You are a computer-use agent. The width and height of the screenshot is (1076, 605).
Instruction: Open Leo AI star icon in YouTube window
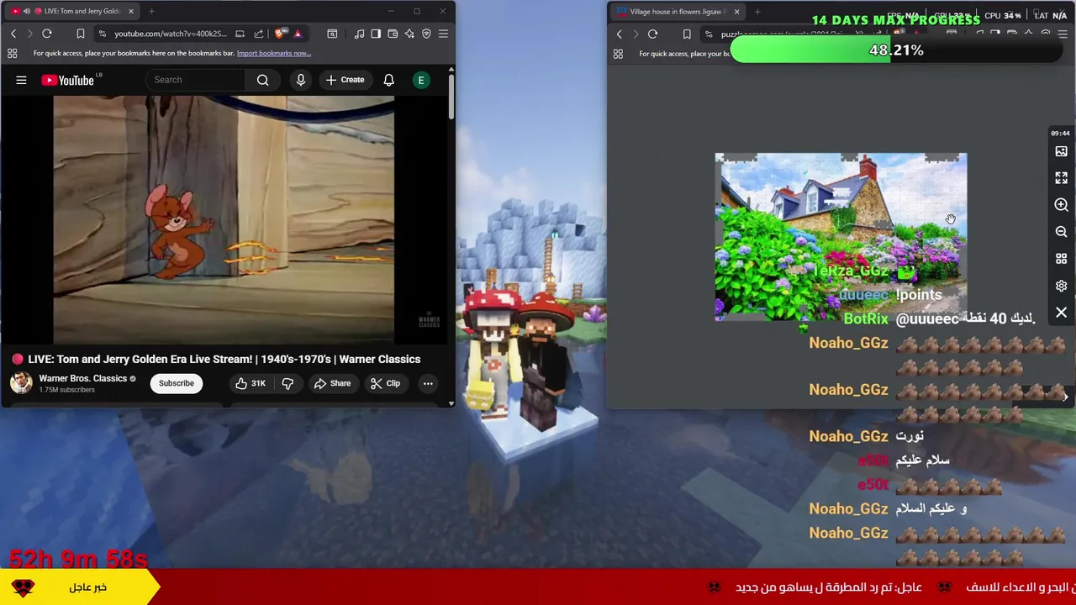pos(409,34)
